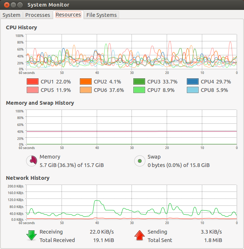Click the CPU6 light orange color swatch
The width and height of the screenshot is (244, 249).
(x=86, y=90)
